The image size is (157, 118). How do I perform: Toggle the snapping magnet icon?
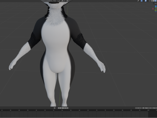(62, 1)
